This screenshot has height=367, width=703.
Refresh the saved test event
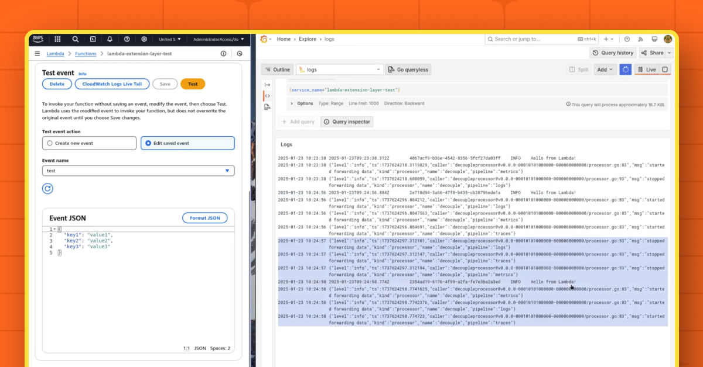[x=47, y=188]
